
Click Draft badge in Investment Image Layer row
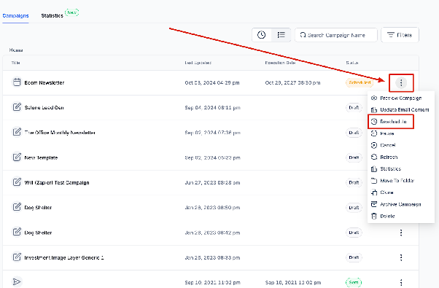[x=354, y=257]
